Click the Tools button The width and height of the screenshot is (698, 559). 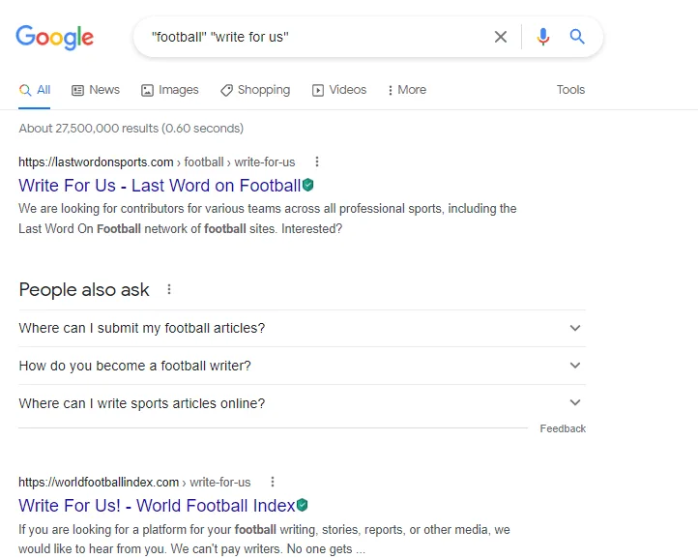570,90
